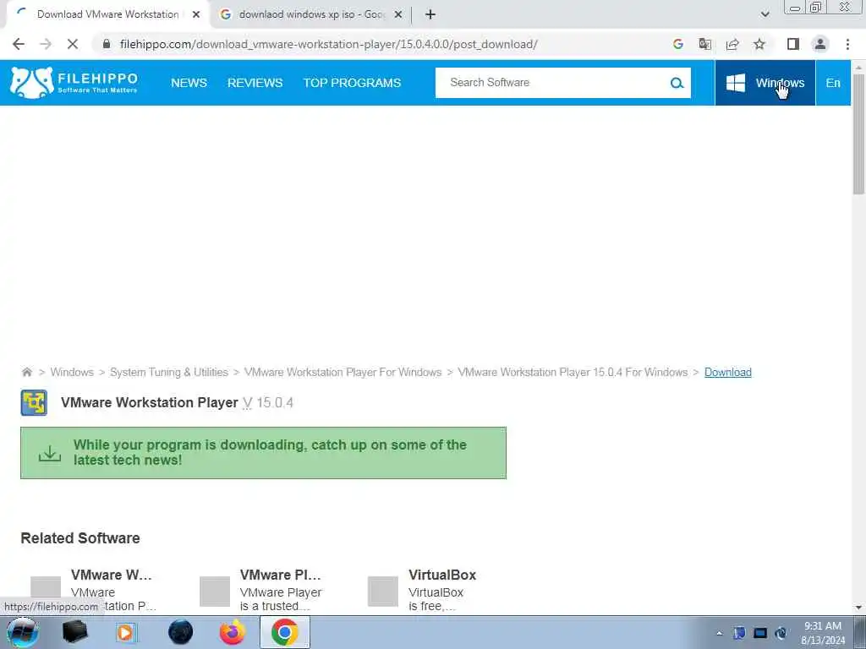Open the NEWS menu item
866x649 pixels.
pyautogui.click(x=189, y=83)
